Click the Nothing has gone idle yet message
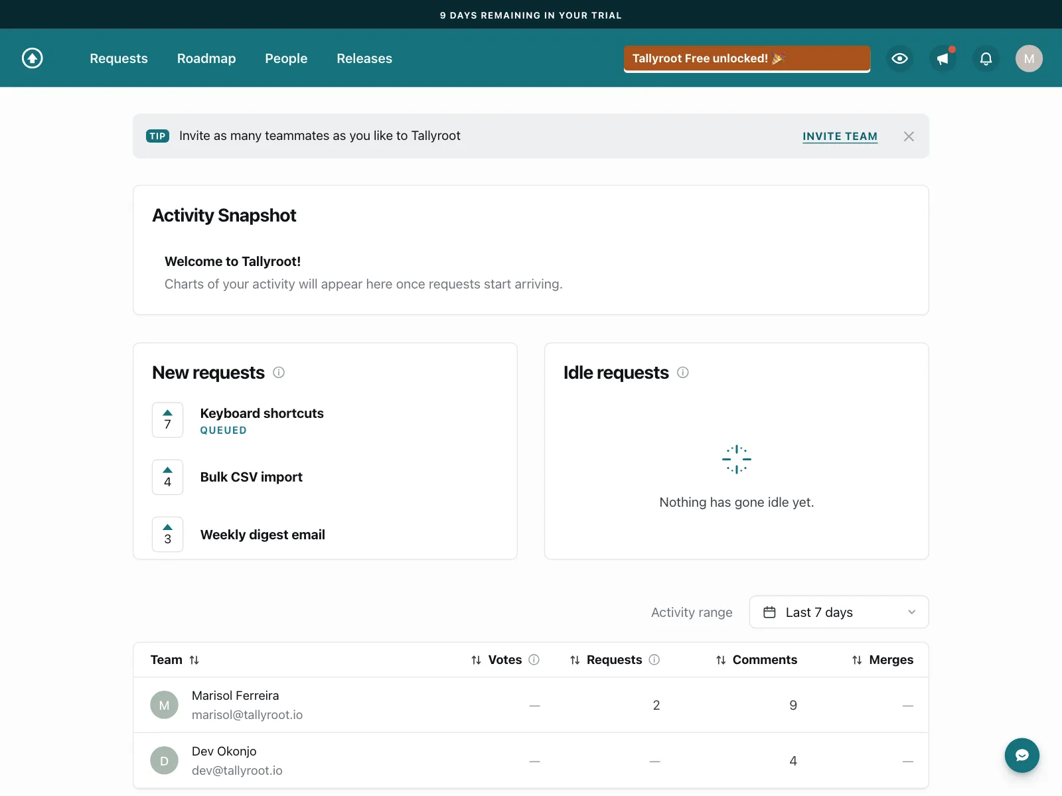Viewport: 1062px width, 796px height. (x=737, y=502)
